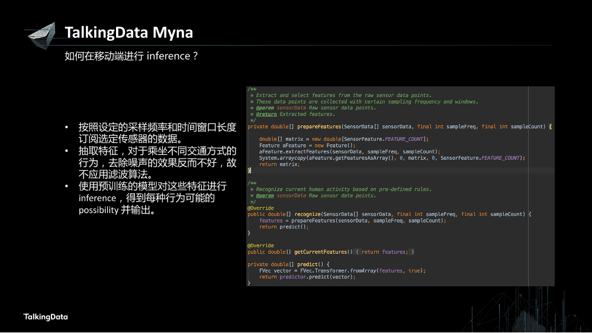
Task: Click the comment 'Extract and select features from the raw sensor data points.'
Action: [343, 95]
